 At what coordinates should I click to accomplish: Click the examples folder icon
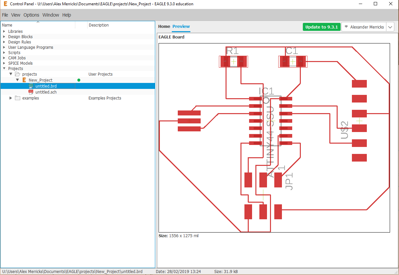tap(18, 98)
